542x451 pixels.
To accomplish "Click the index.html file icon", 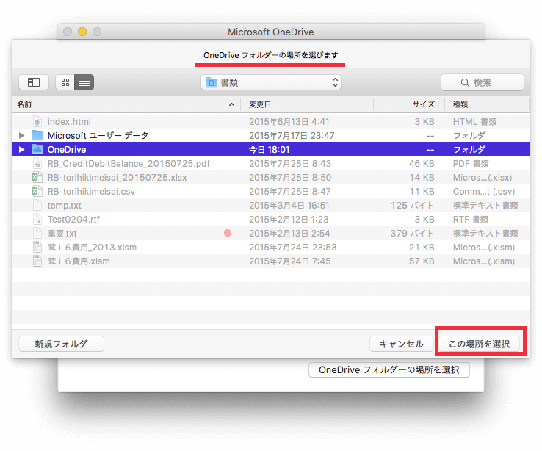I will (37, 122).
